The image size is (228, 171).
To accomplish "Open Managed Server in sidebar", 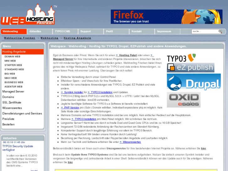I will coord(13,92).
